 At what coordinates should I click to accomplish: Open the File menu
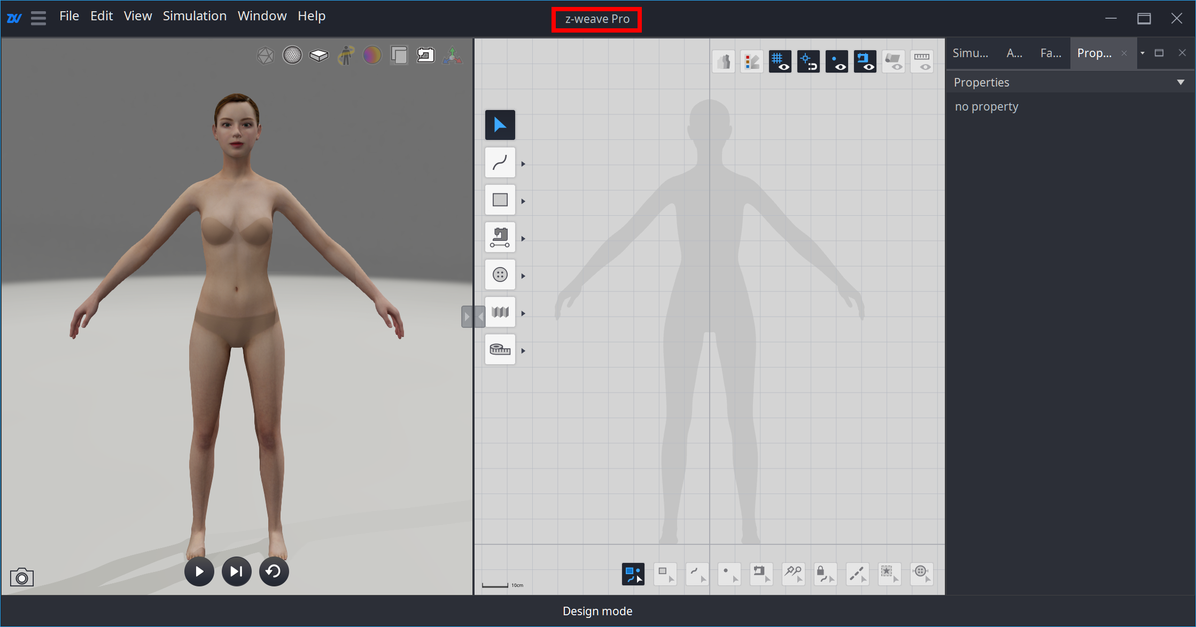click(69, 16)
